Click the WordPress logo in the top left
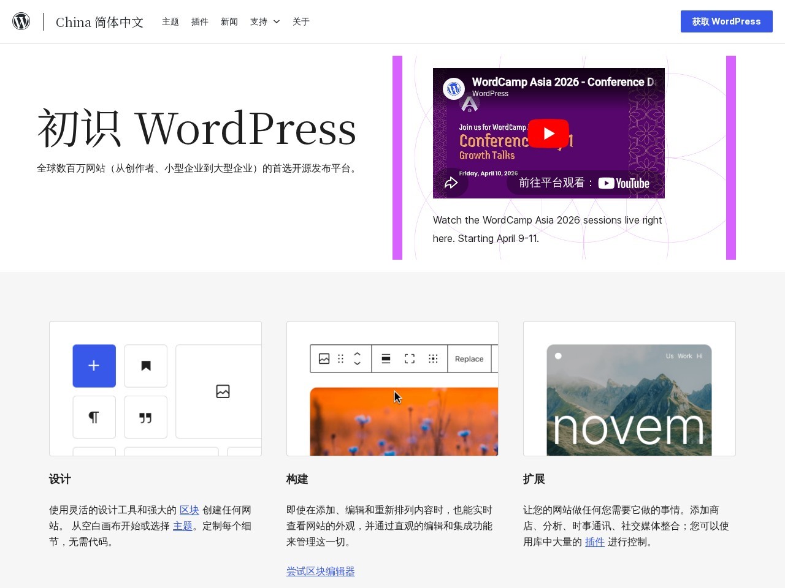785x588 pixels. [x=21, y=21]
